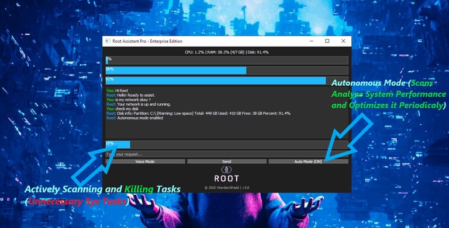Click the "Hello! Ready to assist." reply

coord(136,95)
